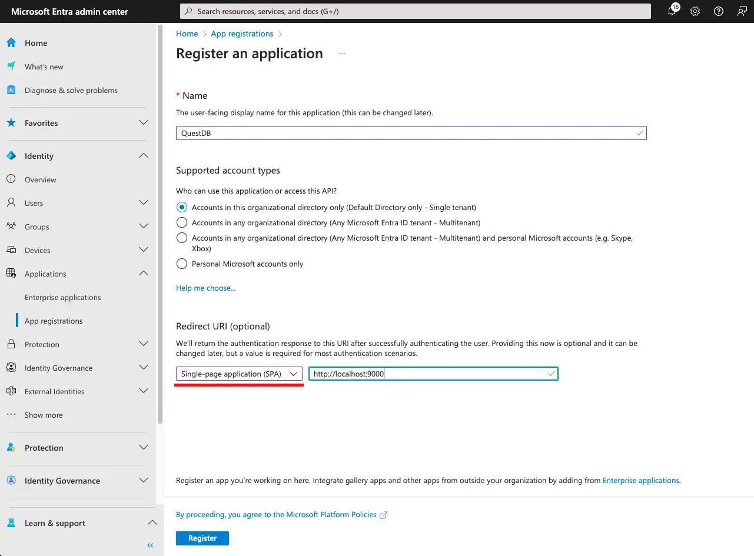Open Enterprise applications in sidebar
754x556 pixels.
[63, 297]
